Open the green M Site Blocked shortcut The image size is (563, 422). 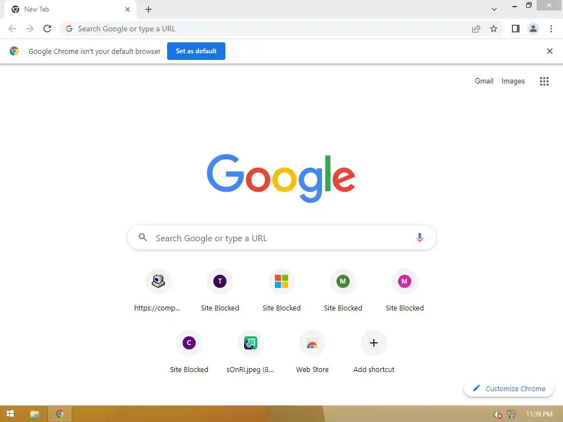pyautogui.click(x=343, y=290)
